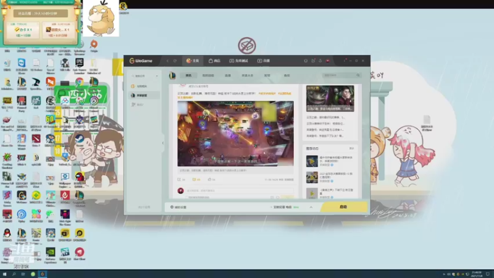The width and height of the screenshot is (494, 278).
Task: Click the yellow comment icon under the post
Action: [x=194, y=179]
